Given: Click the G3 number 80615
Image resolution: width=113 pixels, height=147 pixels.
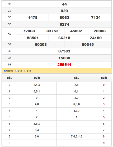Looking at the screenshot, I should pyautogui.click(x=88, y=44).
